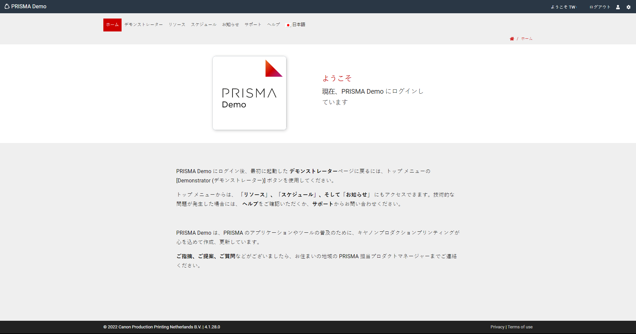Open the settings gear icon
Viewport: 636px width, 334px height.
628,7
